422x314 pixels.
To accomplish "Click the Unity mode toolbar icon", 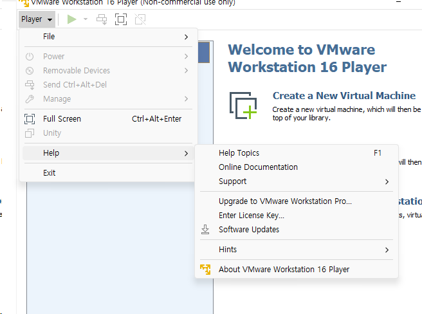I will click(140, 19).
